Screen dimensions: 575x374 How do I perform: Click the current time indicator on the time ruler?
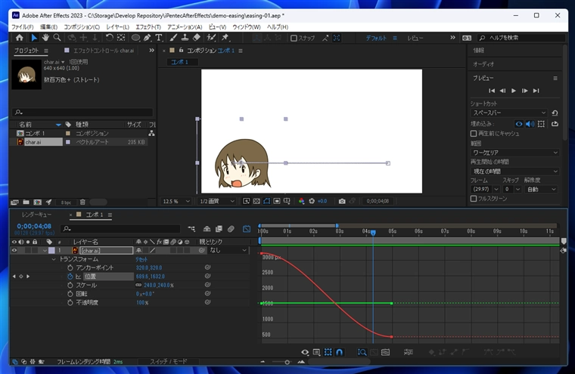click(373, 232)
